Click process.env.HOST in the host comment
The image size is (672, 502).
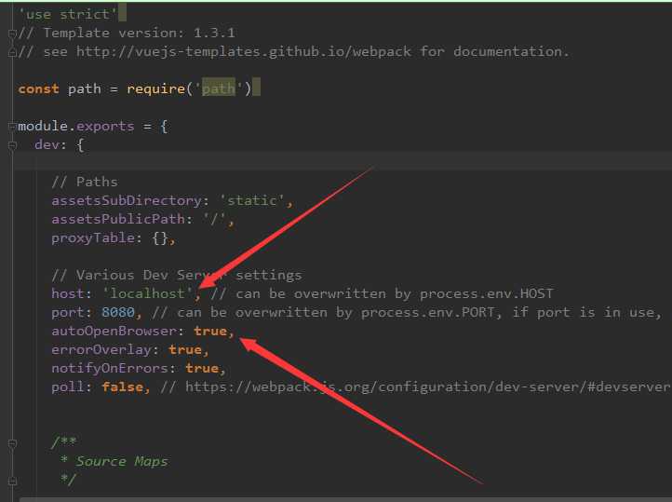(487, 293)
